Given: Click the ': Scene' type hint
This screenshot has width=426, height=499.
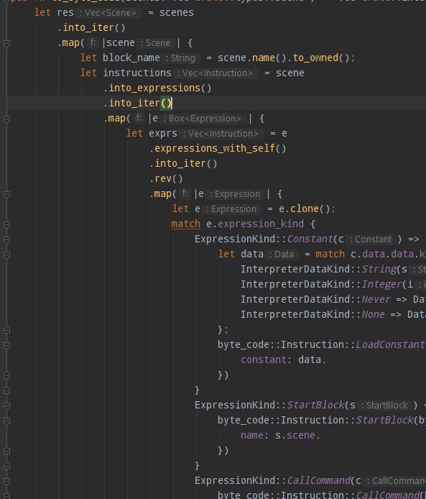Looking at the screenshot, I should pos(156,43).
